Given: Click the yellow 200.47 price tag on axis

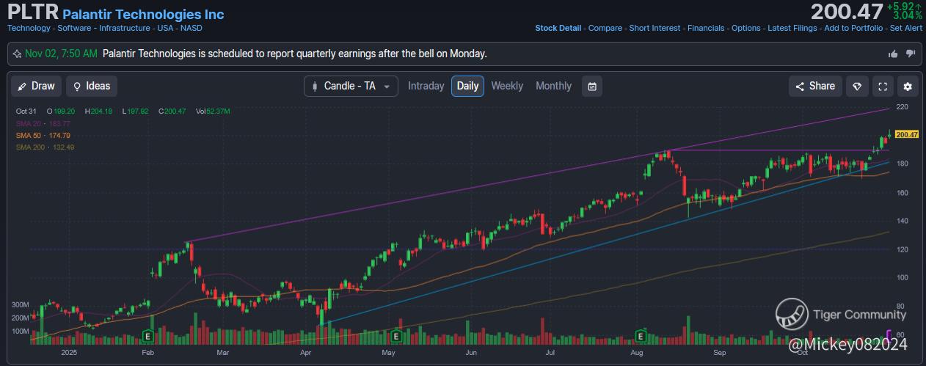Looking at the screenshot, I should click(x=908, y=134).
